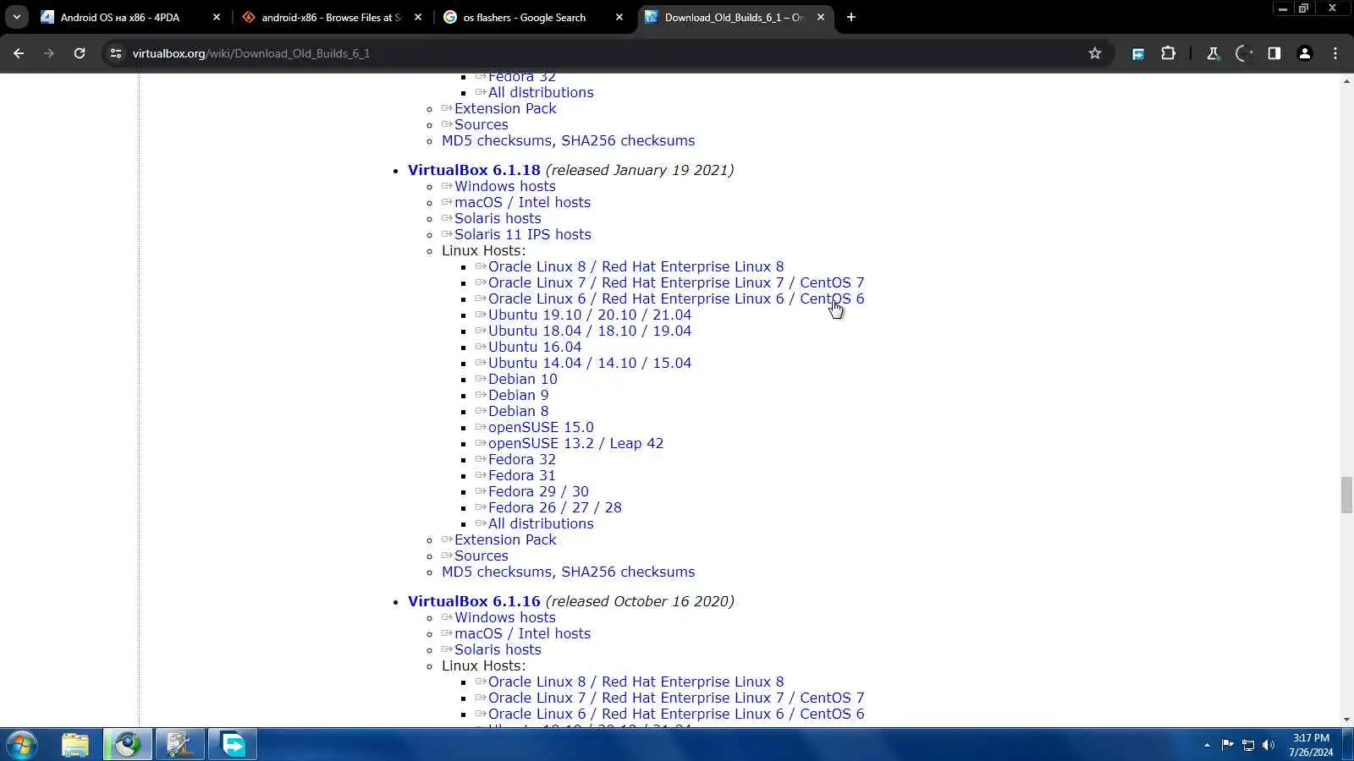Click the scrollbar down arrow
1354x761 pixels.
1346,720
